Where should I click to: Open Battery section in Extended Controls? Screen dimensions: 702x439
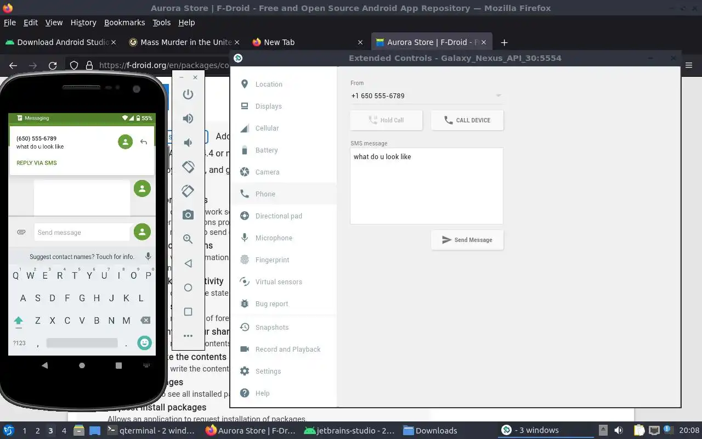(x=284, y=150)
